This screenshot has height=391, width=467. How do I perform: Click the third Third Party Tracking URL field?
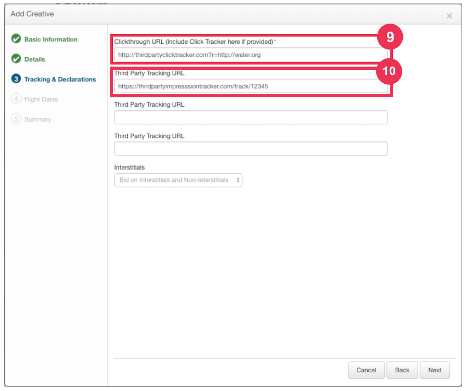251,149
